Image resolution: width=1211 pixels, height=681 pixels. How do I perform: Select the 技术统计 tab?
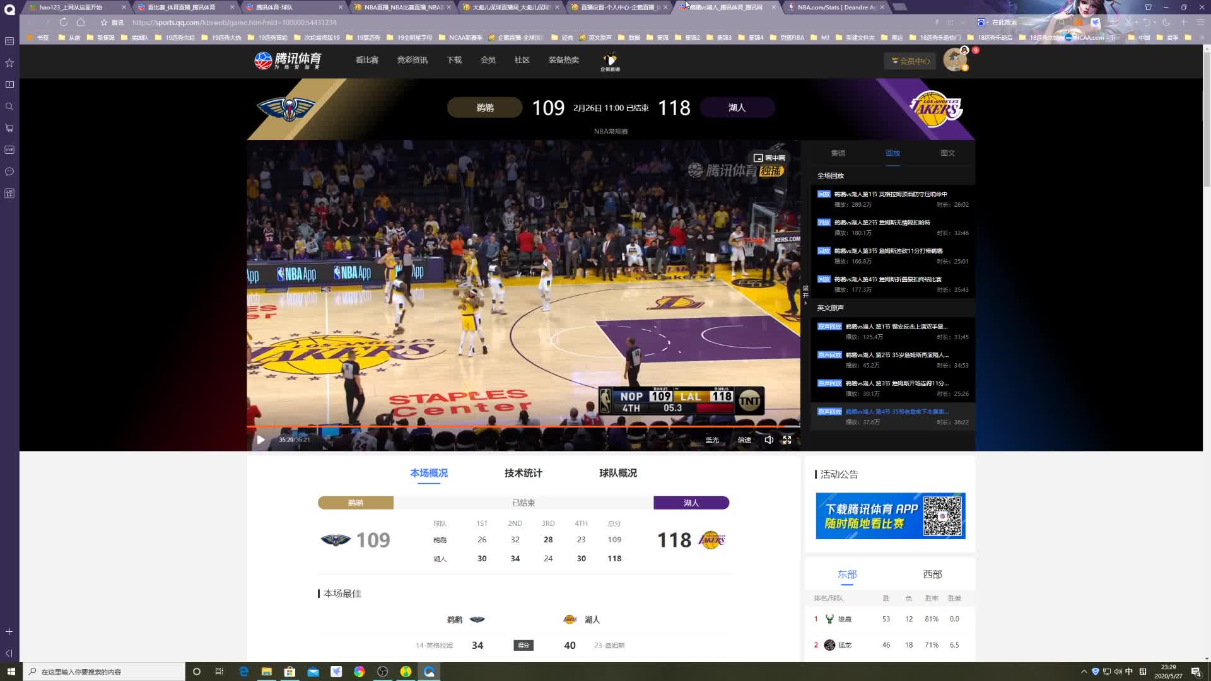coord(523,473)
